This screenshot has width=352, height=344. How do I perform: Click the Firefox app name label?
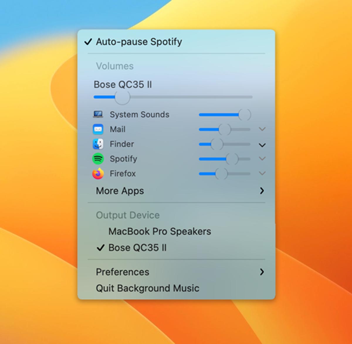tap(123, 173)
